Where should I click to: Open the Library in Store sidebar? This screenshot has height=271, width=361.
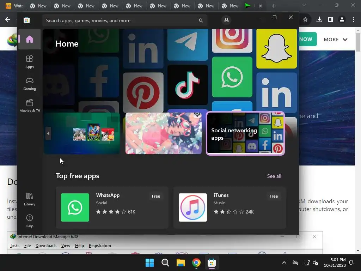click(x=30, y=199)
